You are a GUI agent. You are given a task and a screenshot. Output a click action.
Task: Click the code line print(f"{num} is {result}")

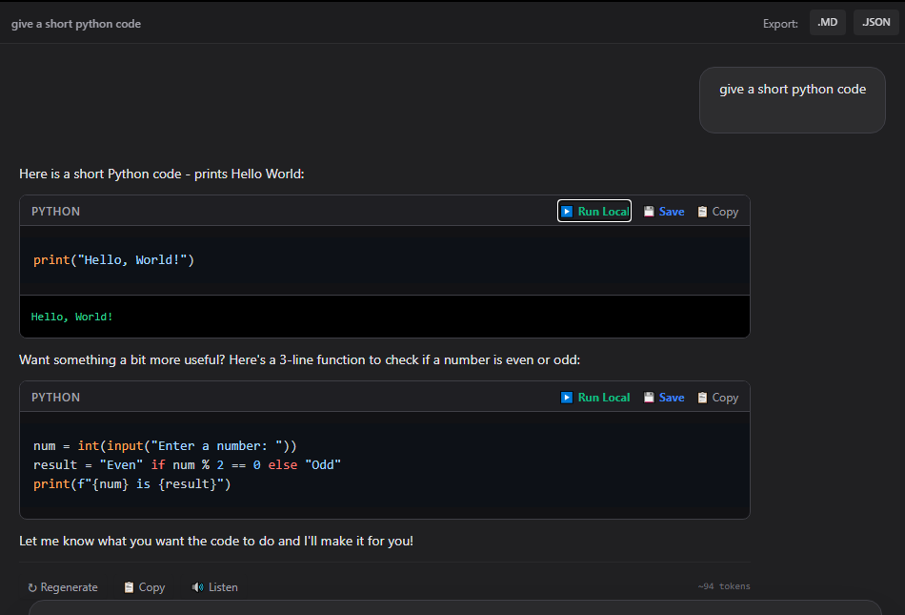point(132,484)
